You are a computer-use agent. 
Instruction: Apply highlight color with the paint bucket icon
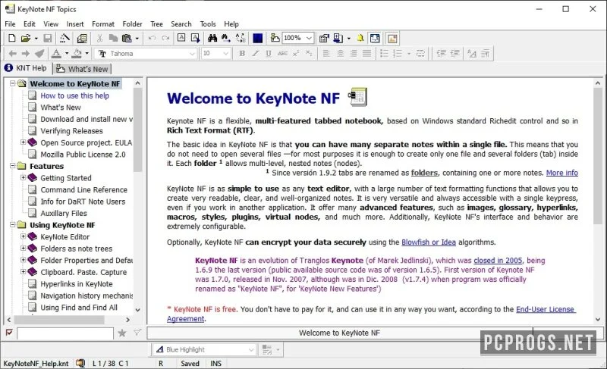click(x=77, y=53)
